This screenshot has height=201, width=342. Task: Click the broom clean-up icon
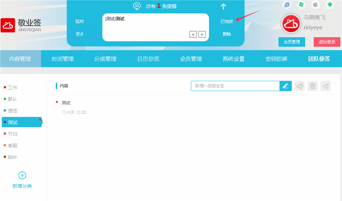pos(300,86)
